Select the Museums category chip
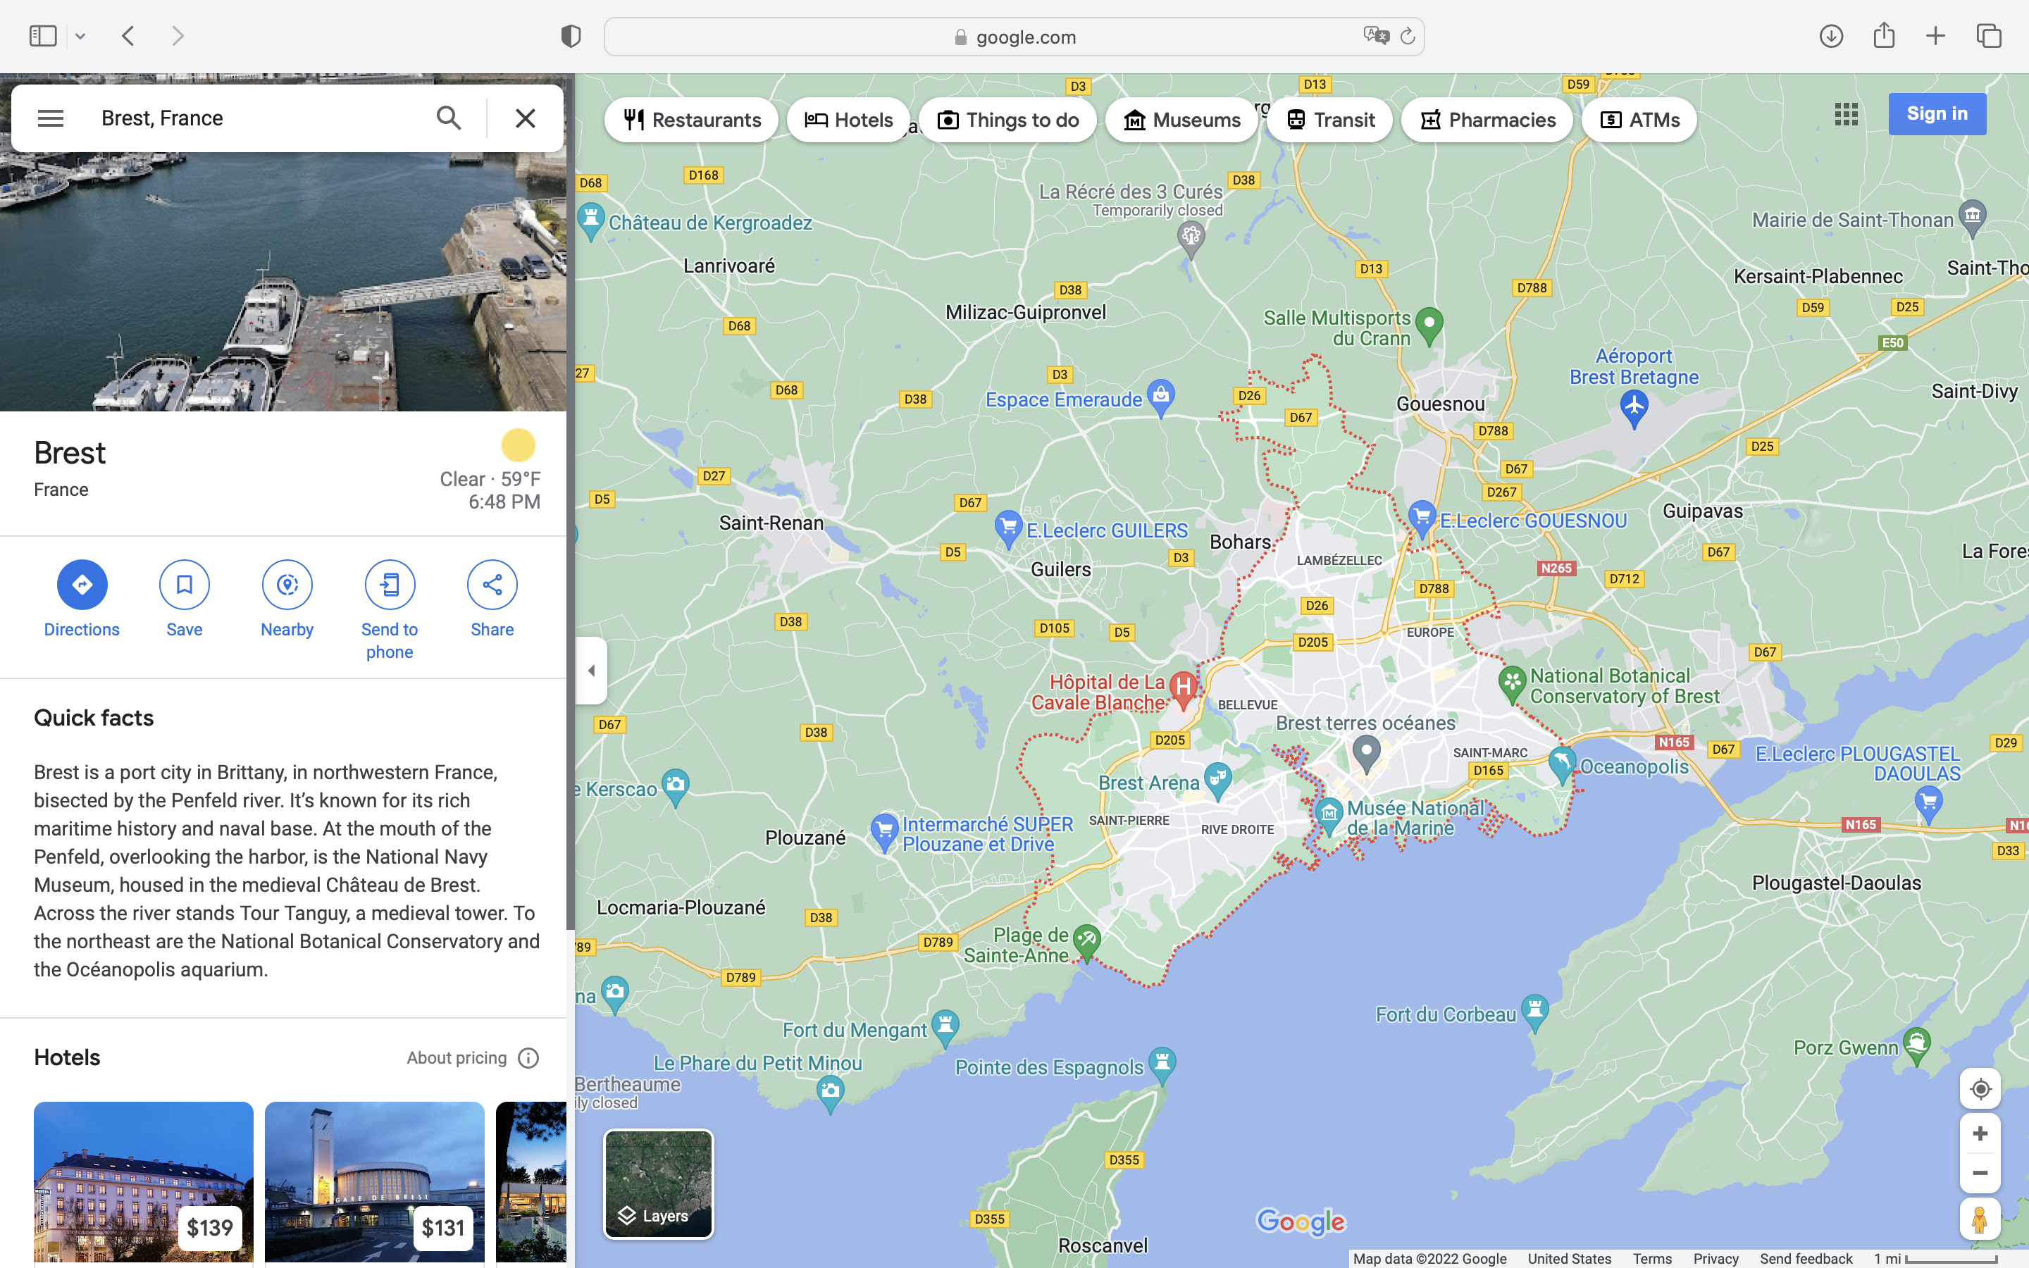Screen dimensions: 2029x1268 [1181, 120]
